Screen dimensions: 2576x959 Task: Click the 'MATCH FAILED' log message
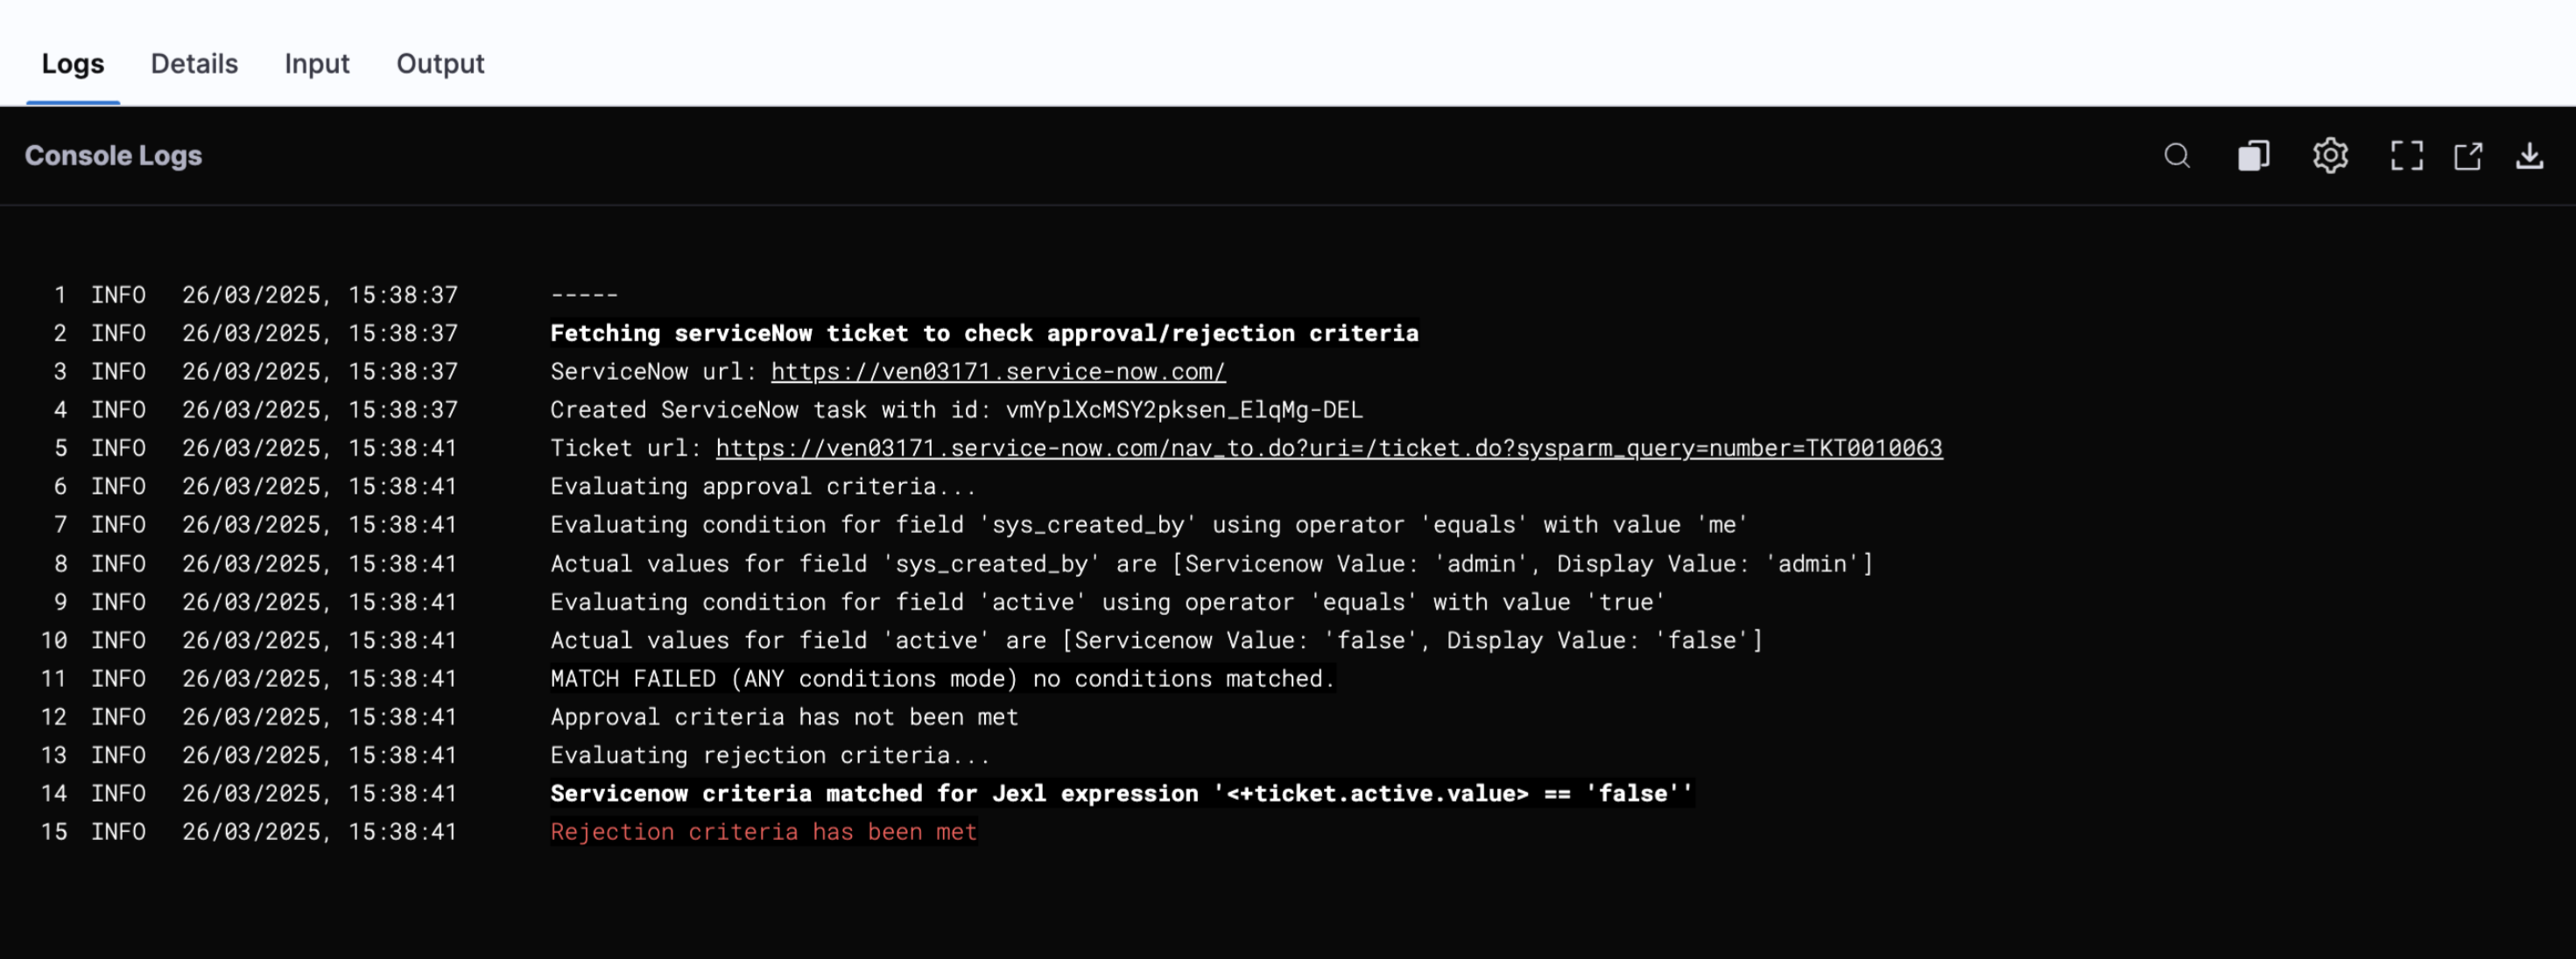tap(941, 679)
